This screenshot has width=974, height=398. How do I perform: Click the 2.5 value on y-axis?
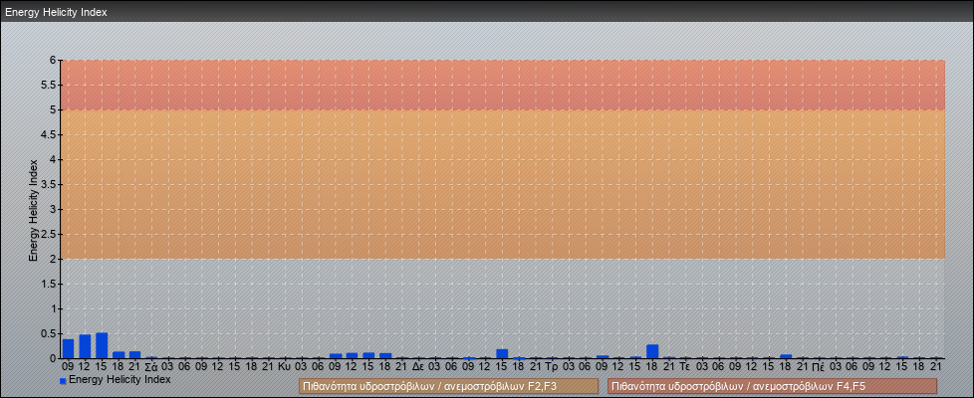click(x=50, y=234)
